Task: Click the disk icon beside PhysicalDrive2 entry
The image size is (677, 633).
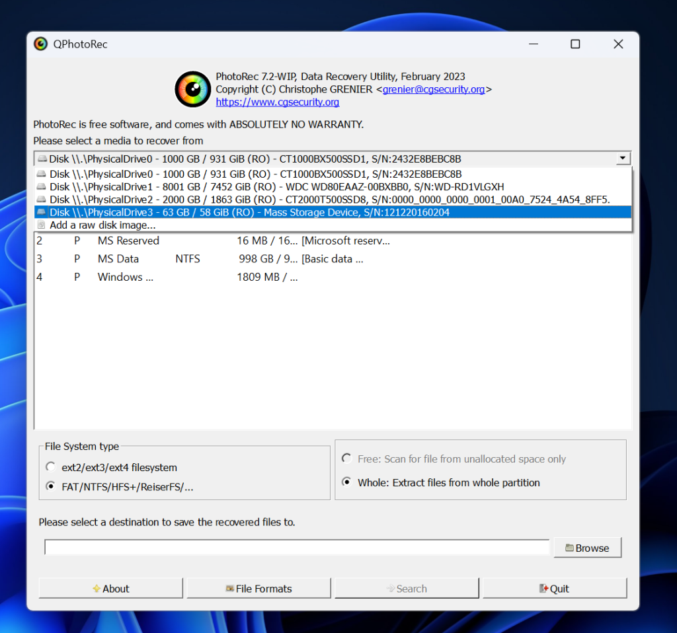Action: pyautogui.click(x=42, y=200)
